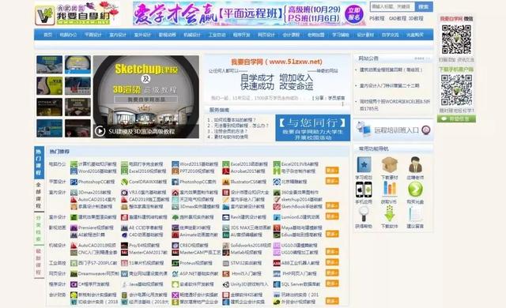Click the blue 搜索 search button
Image resolution: width=506 pixels, height=308 pixels.
click(424, 6)
